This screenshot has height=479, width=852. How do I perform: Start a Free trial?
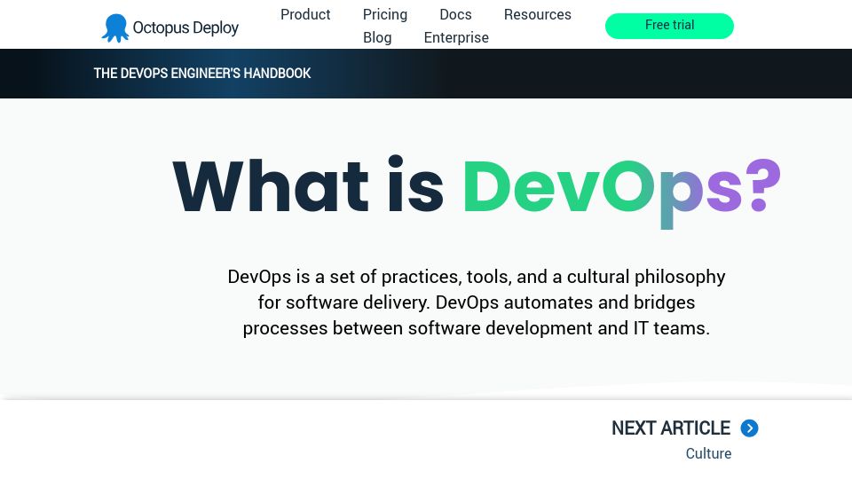click(x=669, y=26)
